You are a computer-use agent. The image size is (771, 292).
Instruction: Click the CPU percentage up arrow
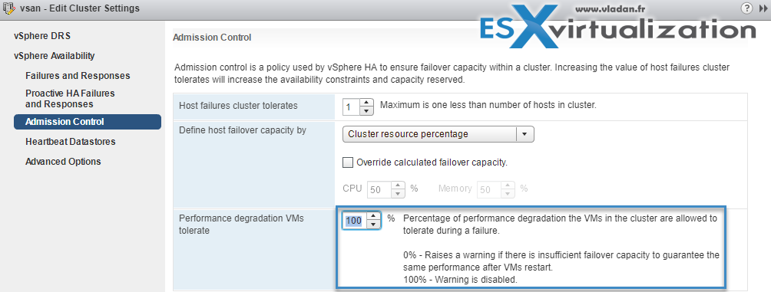pos(399,185)
